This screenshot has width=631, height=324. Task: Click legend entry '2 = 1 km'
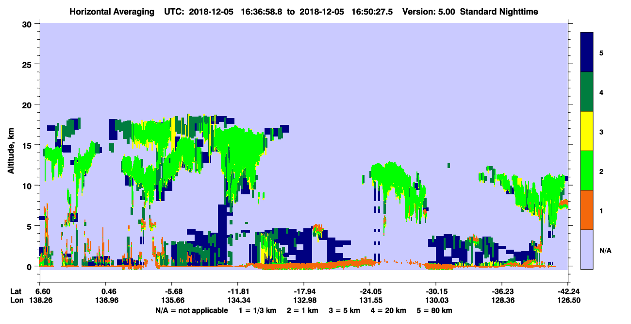pos(302,310)
